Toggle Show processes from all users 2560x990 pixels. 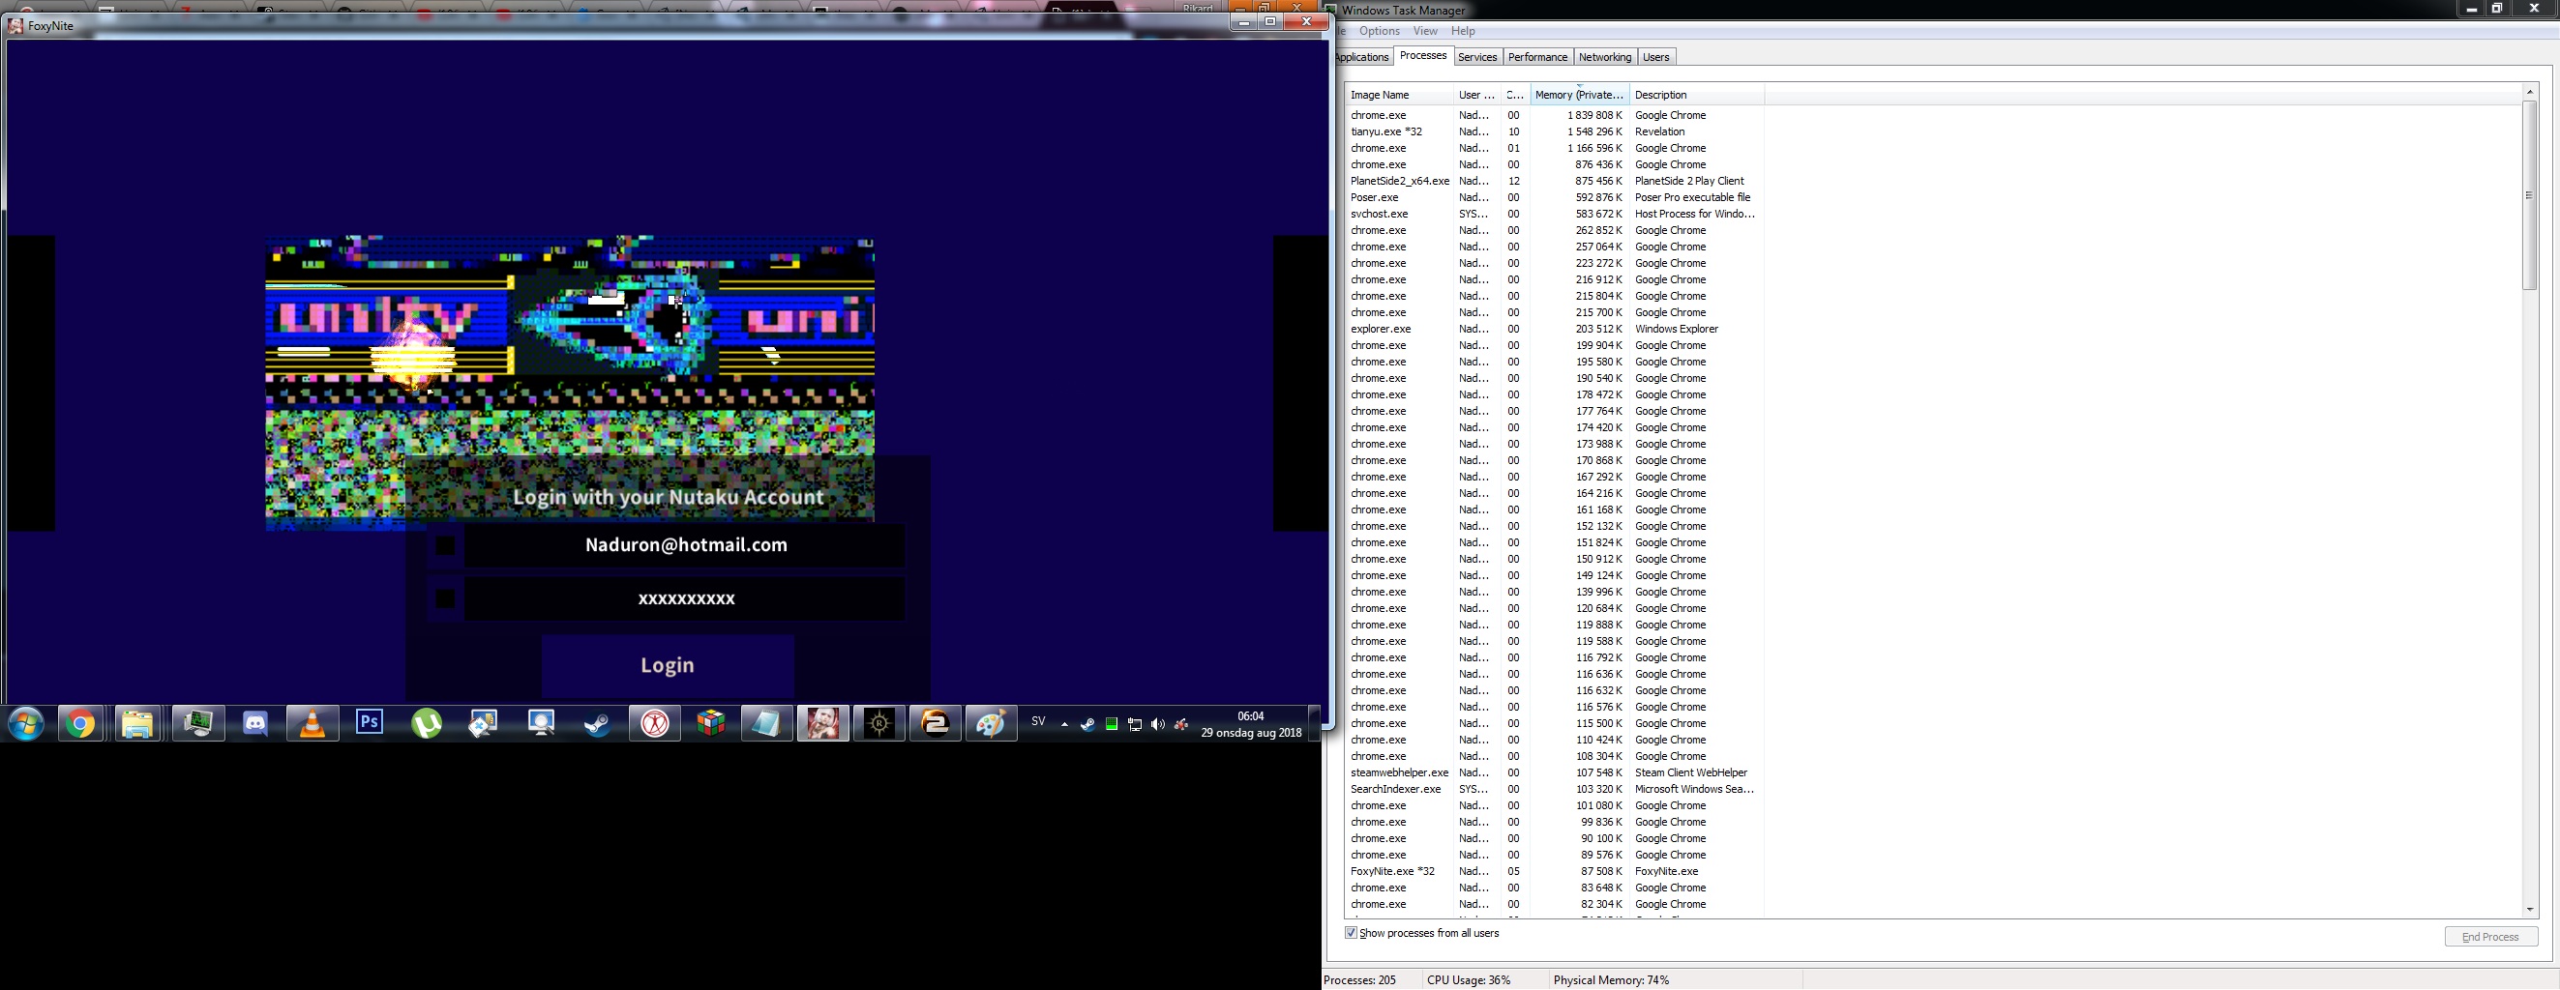pos(1352,932)
